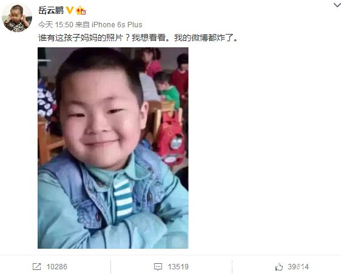Viewport: 341px width, 276px height.
Task: Click the timestamp 今天 15:50
Action: pos(56,25)
